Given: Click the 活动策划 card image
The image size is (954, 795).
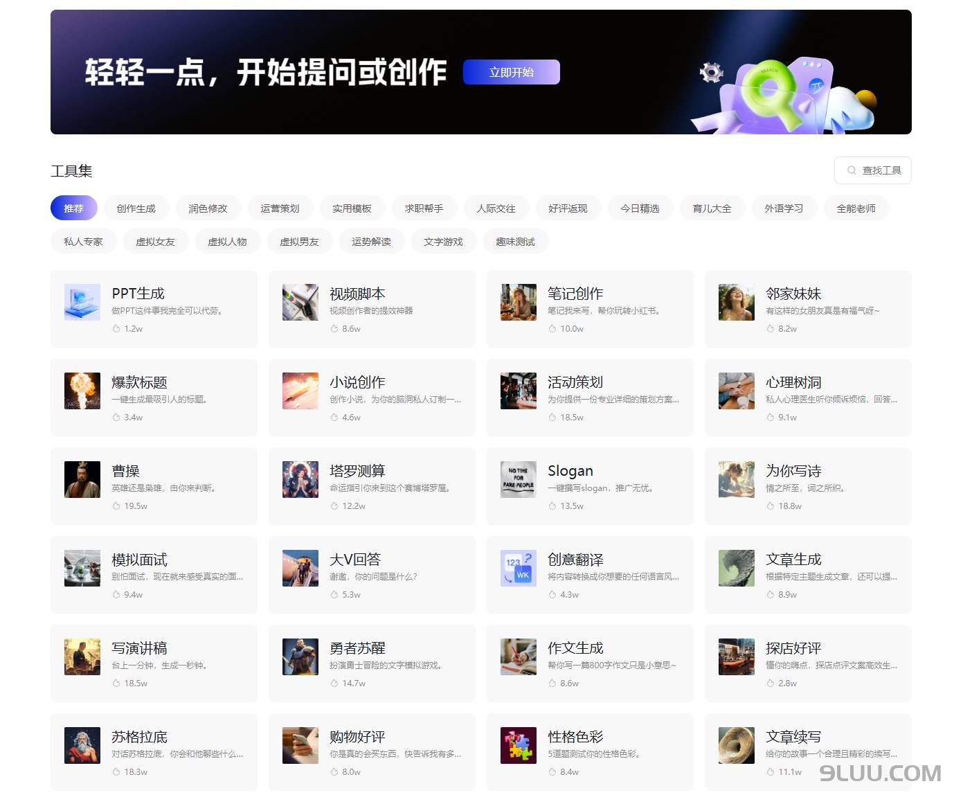Looking at the screenshot, I should 519,391.
